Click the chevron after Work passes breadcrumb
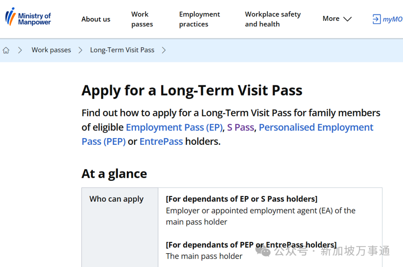The width and height of the screenshot is (403, 267). pyautogui.click(x=81, y=50)
